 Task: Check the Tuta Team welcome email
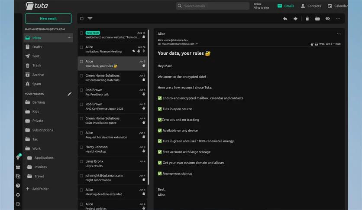pos(81,33)
